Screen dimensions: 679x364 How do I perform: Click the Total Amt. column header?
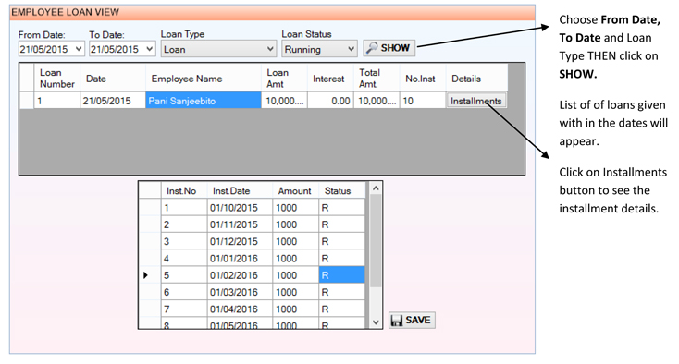[x=377, y=79]
